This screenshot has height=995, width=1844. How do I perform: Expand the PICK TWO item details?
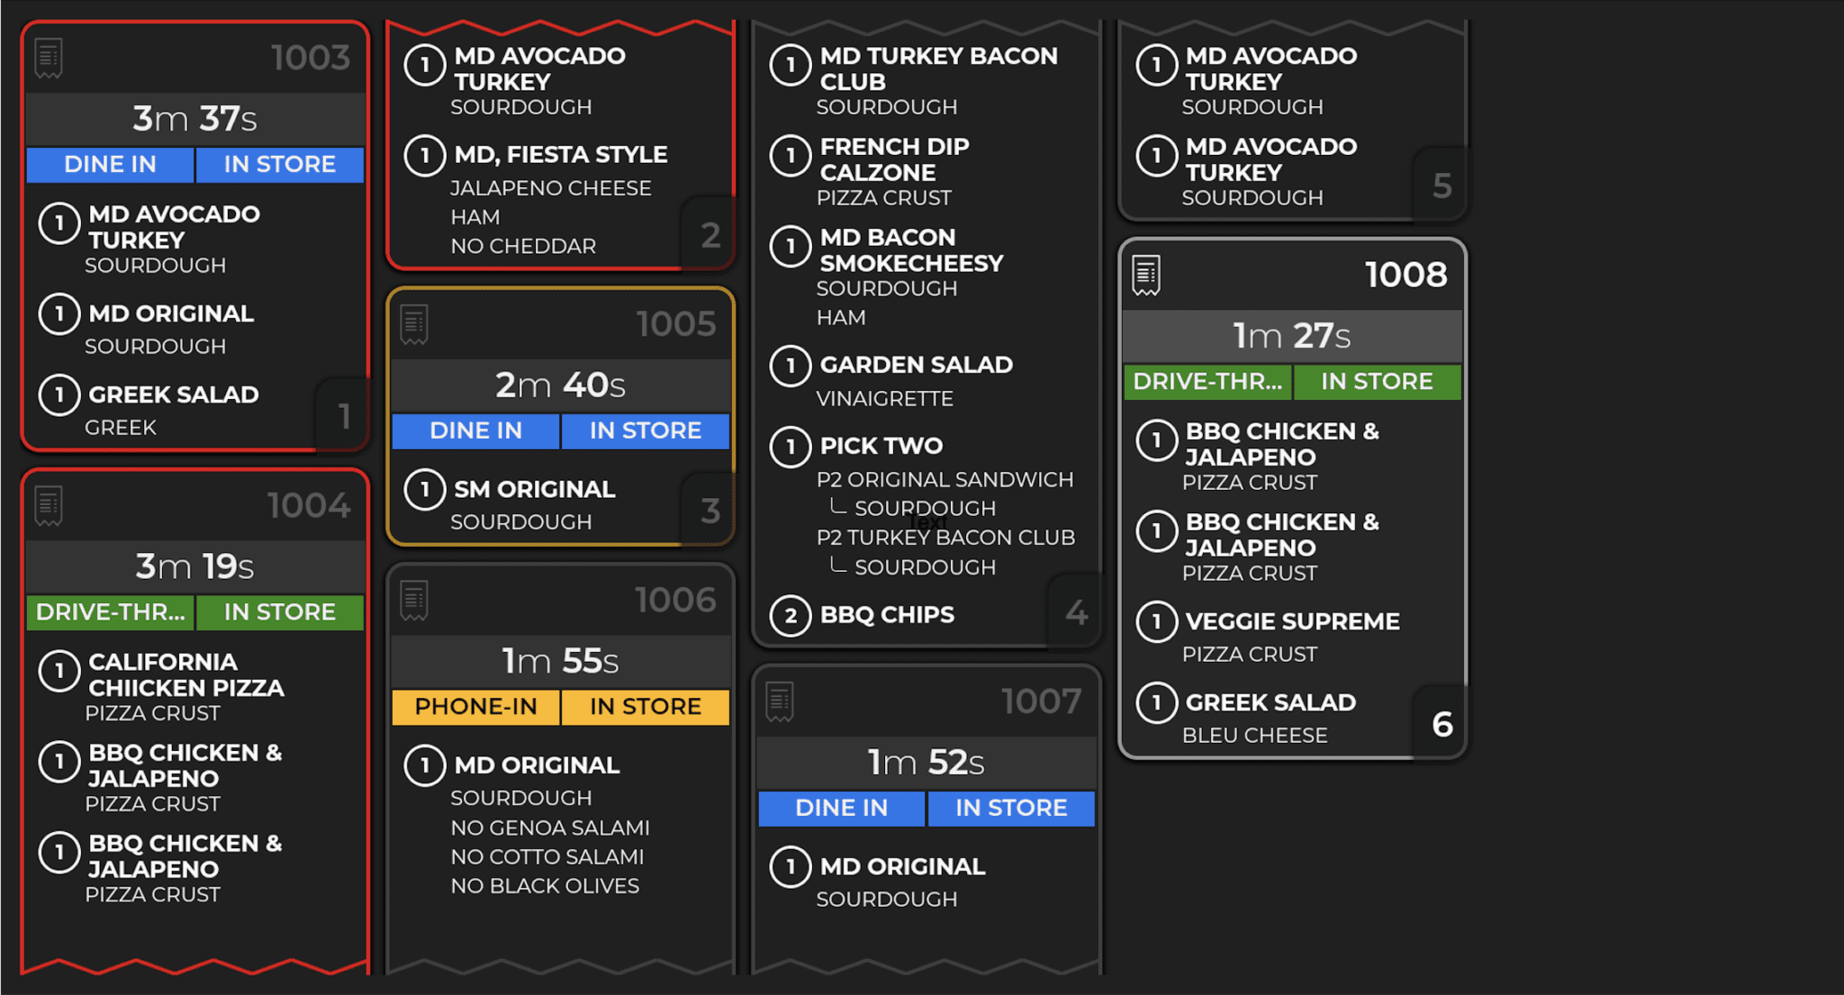pyautogui.click(x=880, y=446)
